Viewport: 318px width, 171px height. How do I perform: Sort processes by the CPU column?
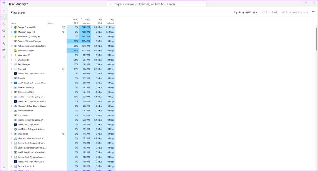(x=75, y=21)
